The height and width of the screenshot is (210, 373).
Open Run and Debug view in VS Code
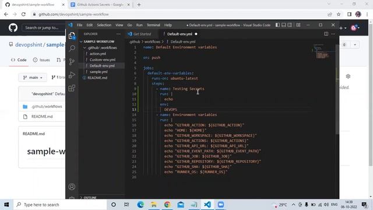(72, 75)
